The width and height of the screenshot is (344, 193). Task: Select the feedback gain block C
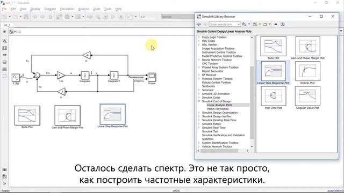pyautogui.click(x=87, y=55)
